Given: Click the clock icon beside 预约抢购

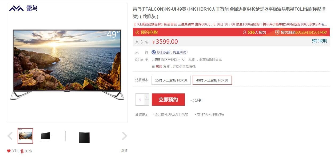Looking at the screenshot, I should pos(137,32).
